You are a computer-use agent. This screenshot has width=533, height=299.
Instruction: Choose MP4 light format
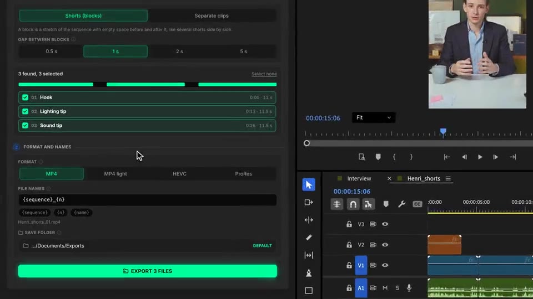click(x=115, y=173)
